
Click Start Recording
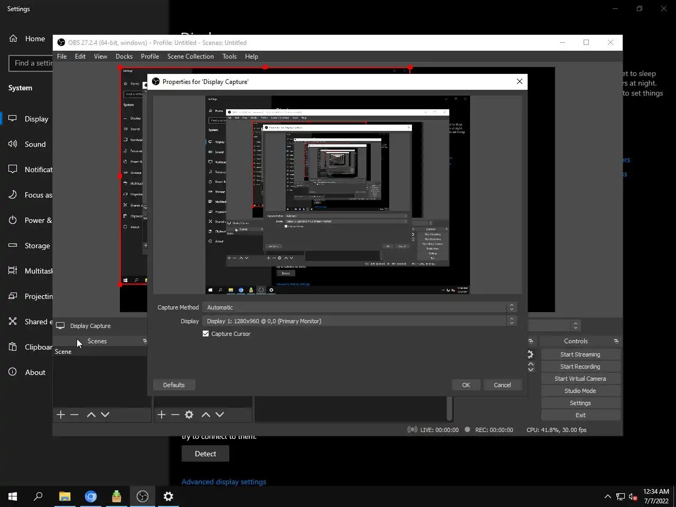coord(580,367)
